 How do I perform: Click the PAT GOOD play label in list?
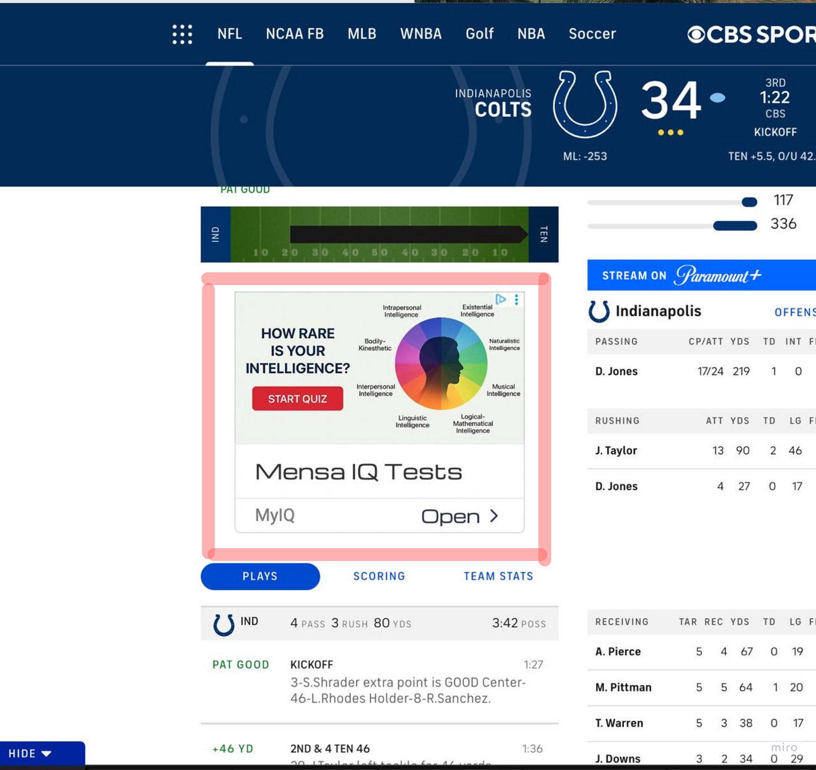tap(240, 665)
